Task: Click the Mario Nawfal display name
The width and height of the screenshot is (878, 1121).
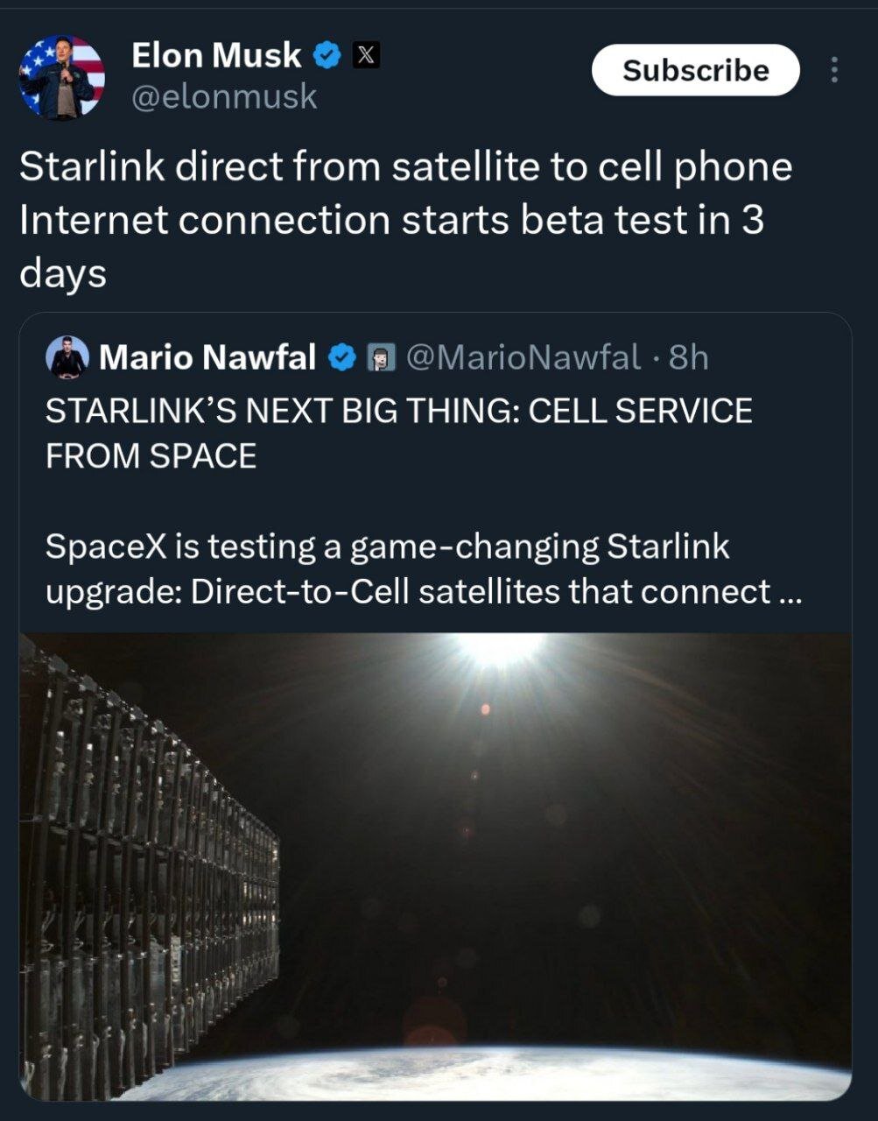Action: click(207, 357)
